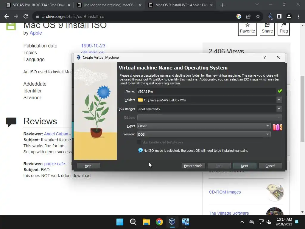Click the cloud sync tray icon
The image size is (305, 229).
tap(251, 222)
